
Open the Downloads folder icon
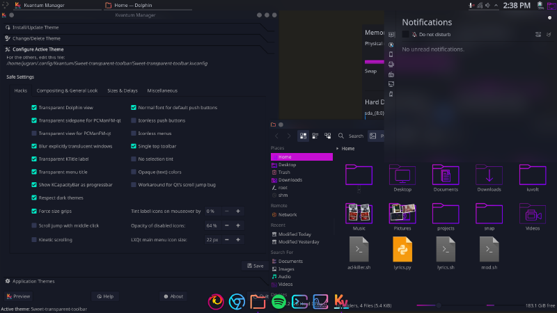(489, 175)
